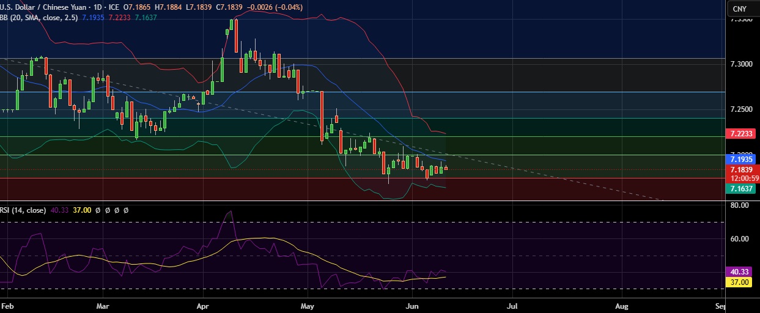
Task: Click the green 7.1637 lower band price label
Action: [739, 189]
